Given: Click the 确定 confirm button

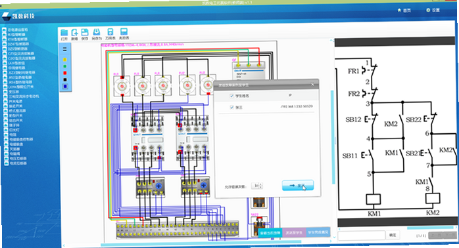Looking at the screenshot, I should [x=393, y=235].
